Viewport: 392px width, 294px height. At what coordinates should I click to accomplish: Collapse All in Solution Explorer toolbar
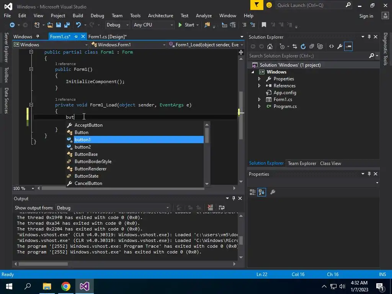click(x=312, y=46)
